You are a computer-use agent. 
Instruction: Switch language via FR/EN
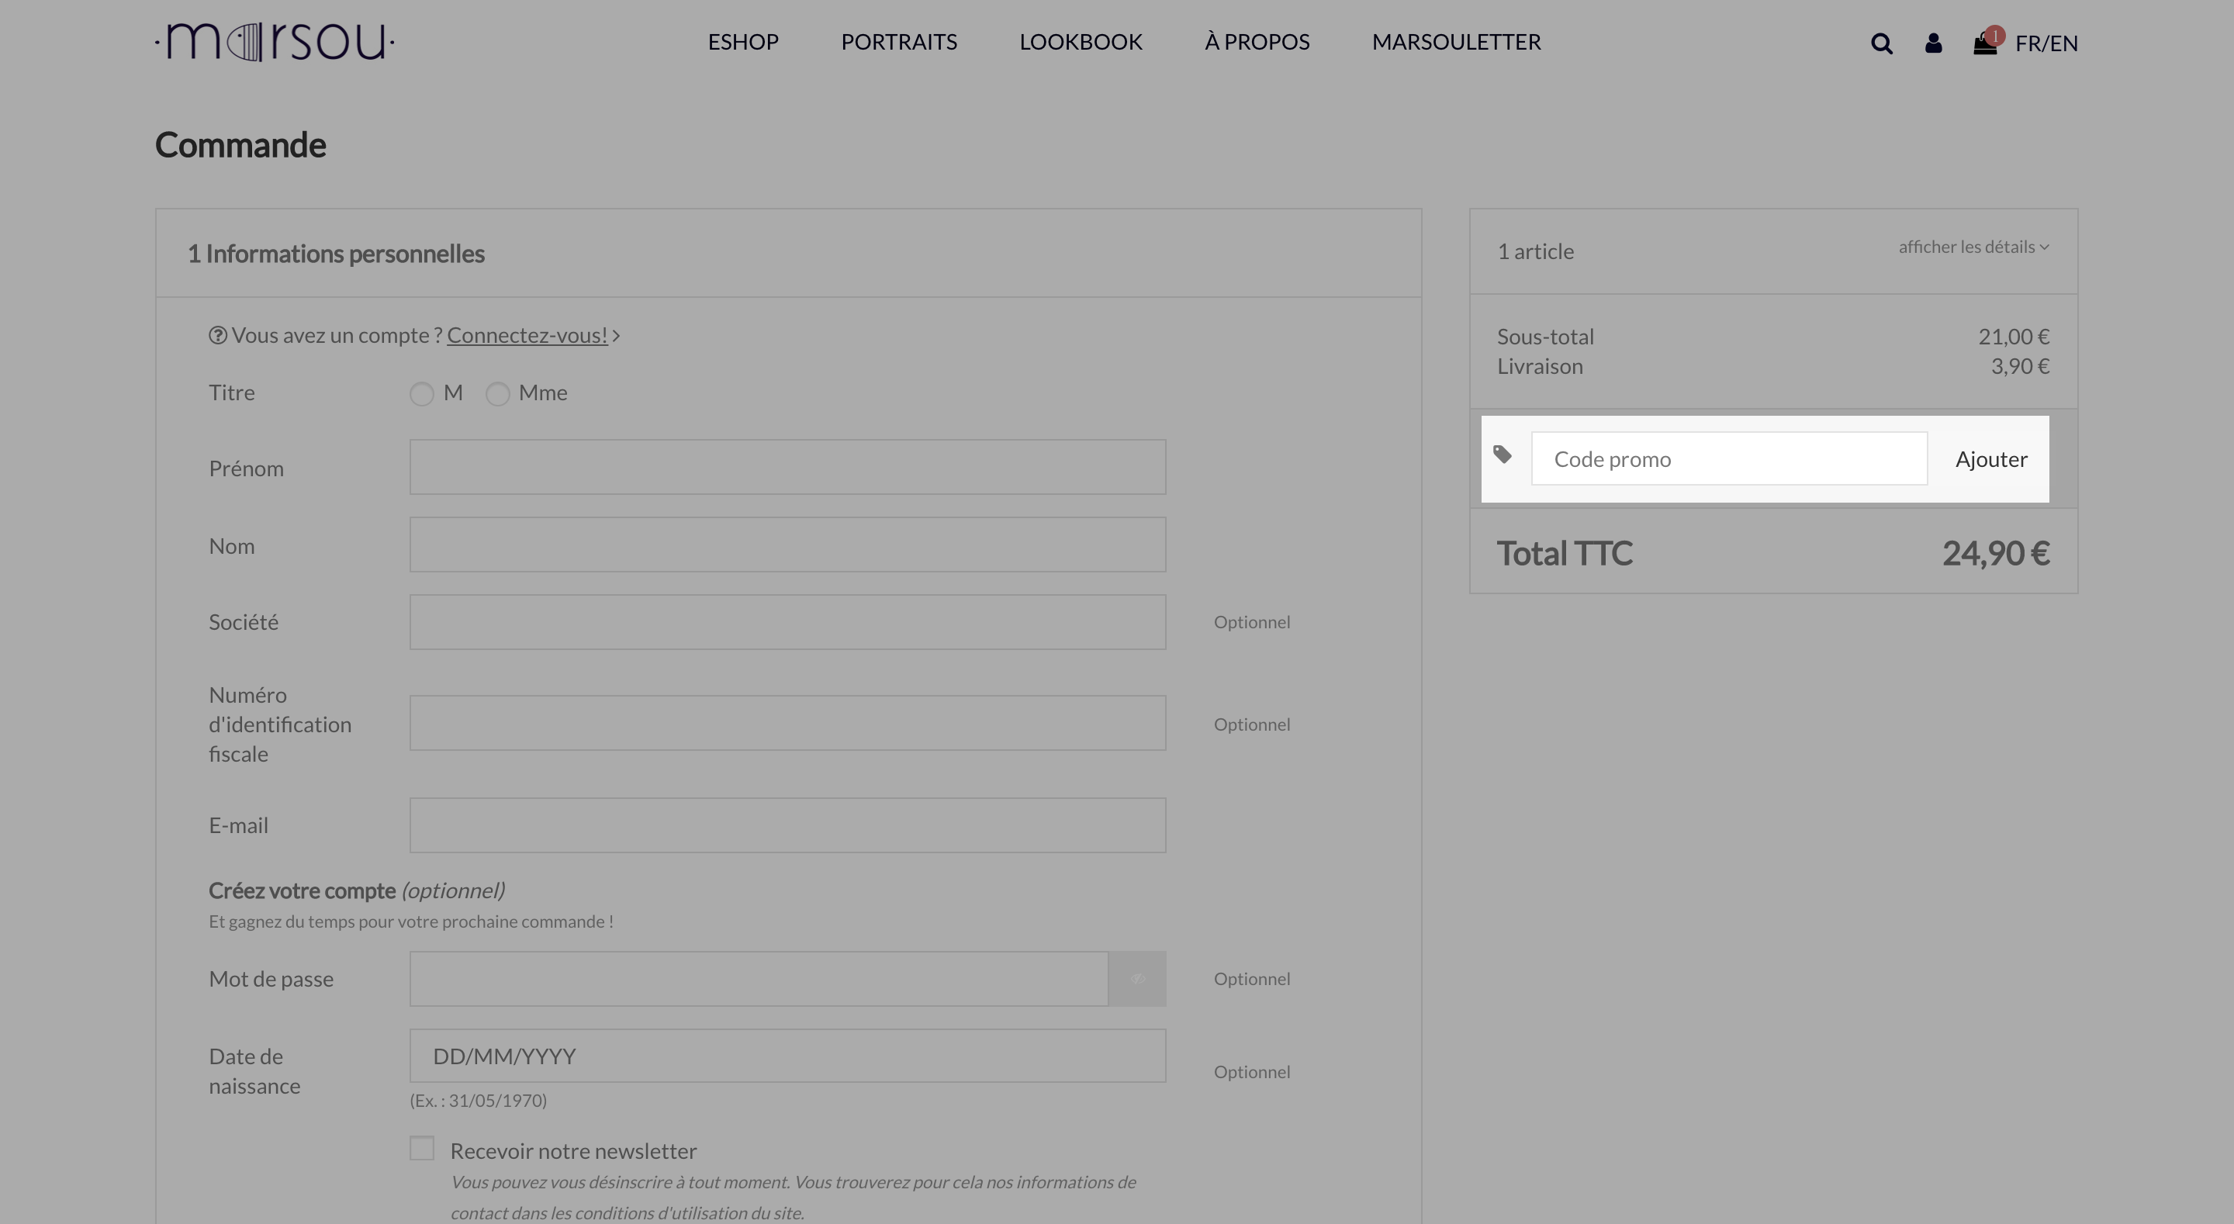click(x=2047, y=43)
